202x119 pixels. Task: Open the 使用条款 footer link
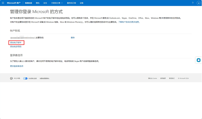click(163, 78)
